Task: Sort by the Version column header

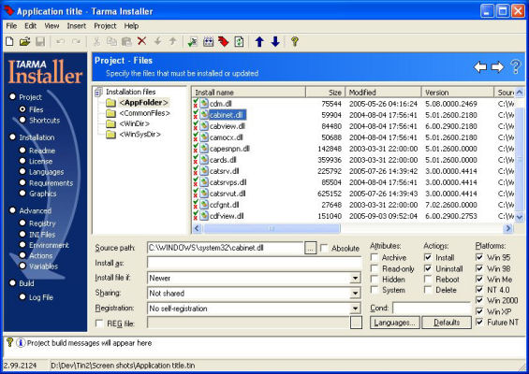Action: pos(458,93)
